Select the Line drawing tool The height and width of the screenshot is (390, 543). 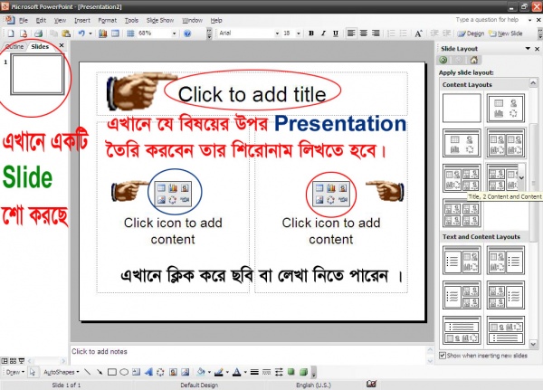tap(87, 372)
